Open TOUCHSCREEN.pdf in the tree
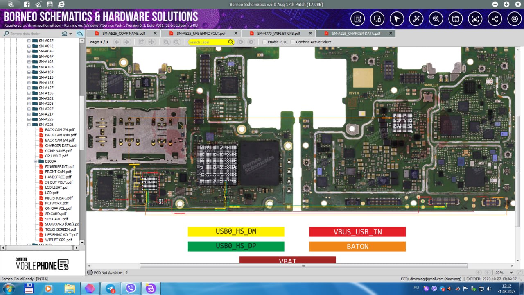Viewport: 524px width, 295px height. (61, 229)
